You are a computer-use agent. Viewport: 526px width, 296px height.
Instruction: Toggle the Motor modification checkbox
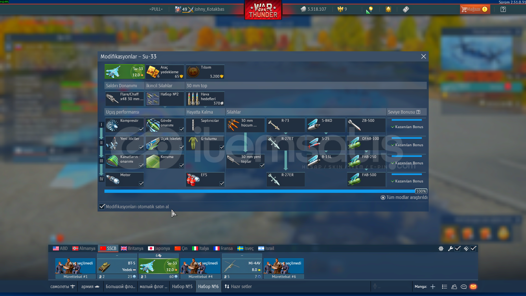coord(141,184)
